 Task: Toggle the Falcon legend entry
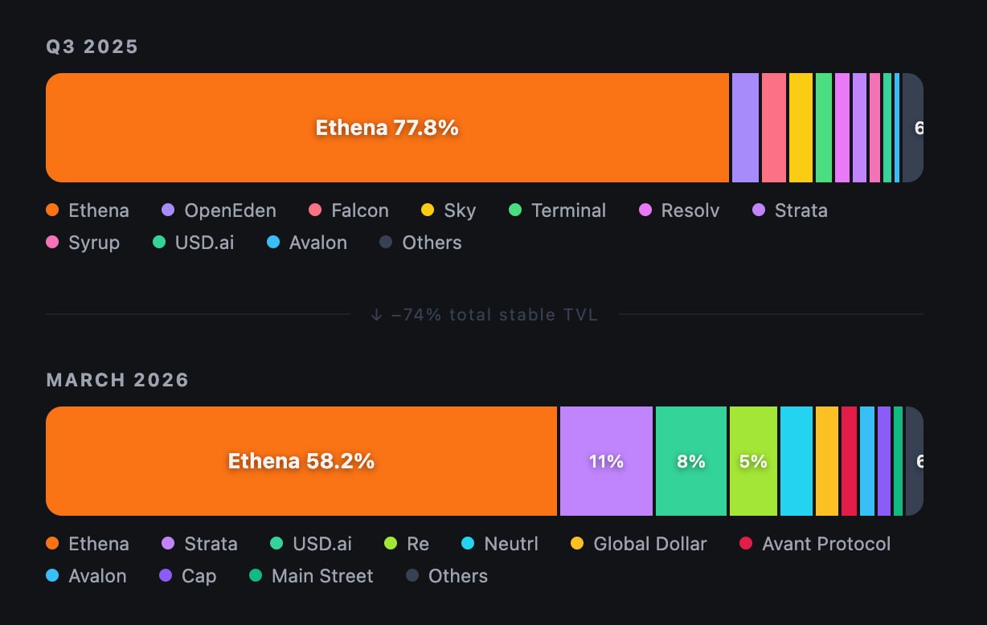349,210
